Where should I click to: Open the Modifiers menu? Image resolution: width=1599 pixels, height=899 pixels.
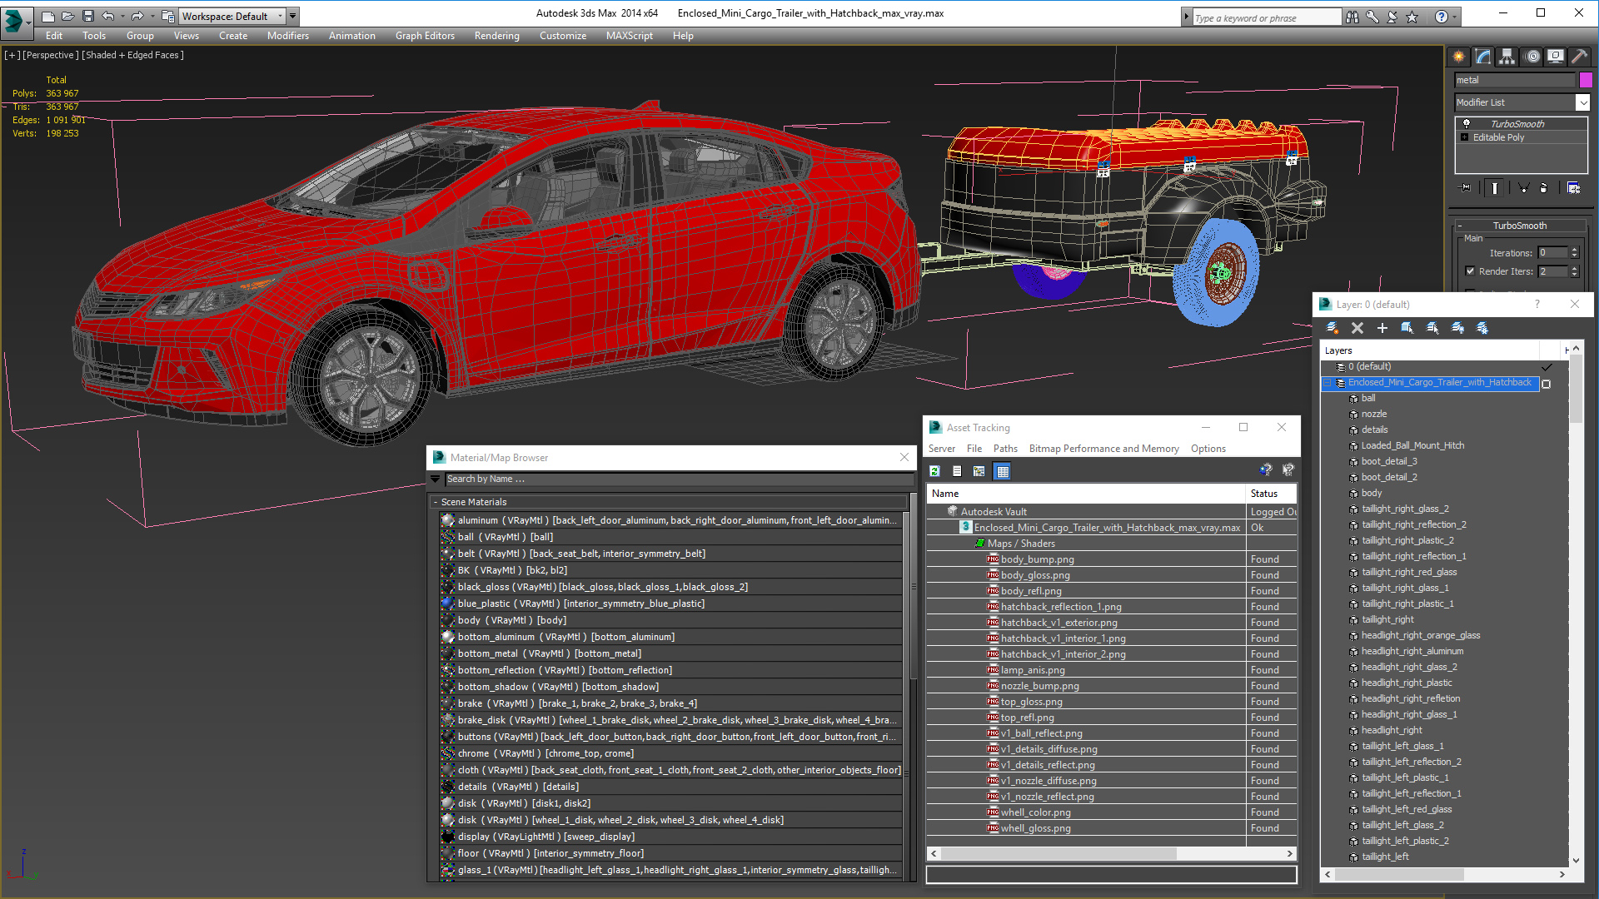(288, 36)
